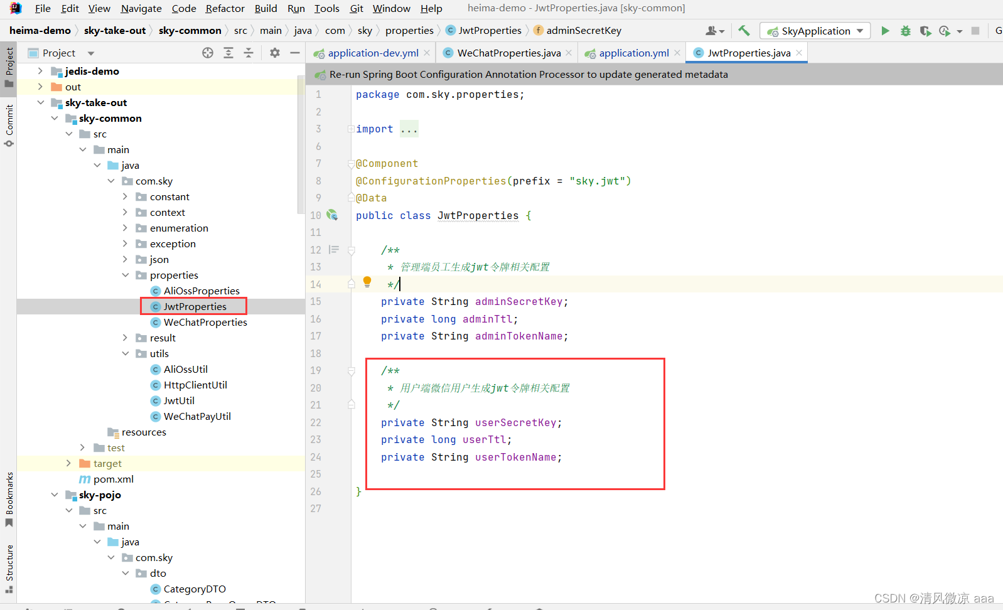Open Project panel settings gear
This screenshot has width=1003, height=610.
tap(275, 53)
